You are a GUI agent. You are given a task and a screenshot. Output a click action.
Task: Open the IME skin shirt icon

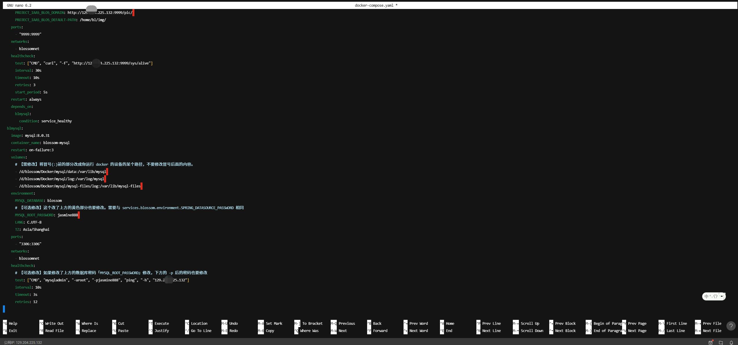[715, 296]
